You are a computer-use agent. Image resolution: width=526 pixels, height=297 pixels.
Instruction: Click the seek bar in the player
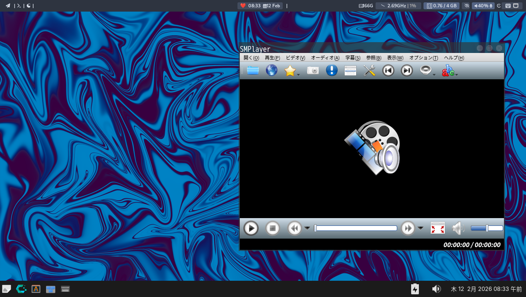click(356, 228)
